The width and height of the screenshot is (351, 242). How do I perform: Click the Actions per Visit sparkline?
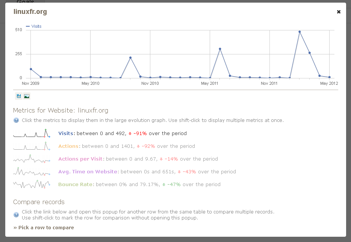[x=32, y=159]
